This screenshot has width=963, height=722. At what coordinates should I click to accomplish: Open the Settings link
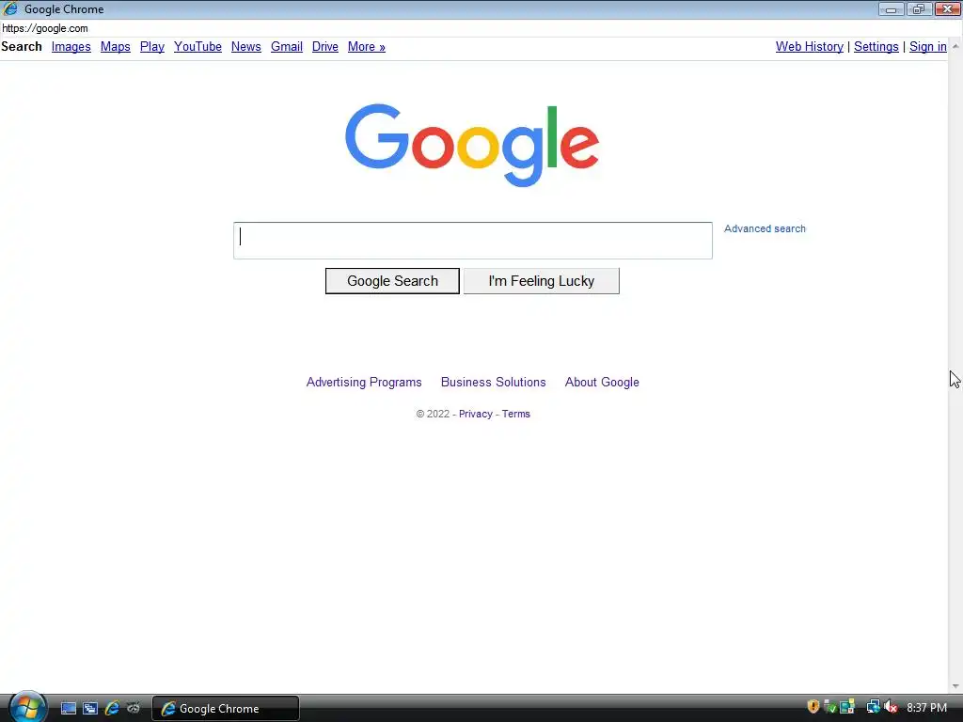coord(876,47)
